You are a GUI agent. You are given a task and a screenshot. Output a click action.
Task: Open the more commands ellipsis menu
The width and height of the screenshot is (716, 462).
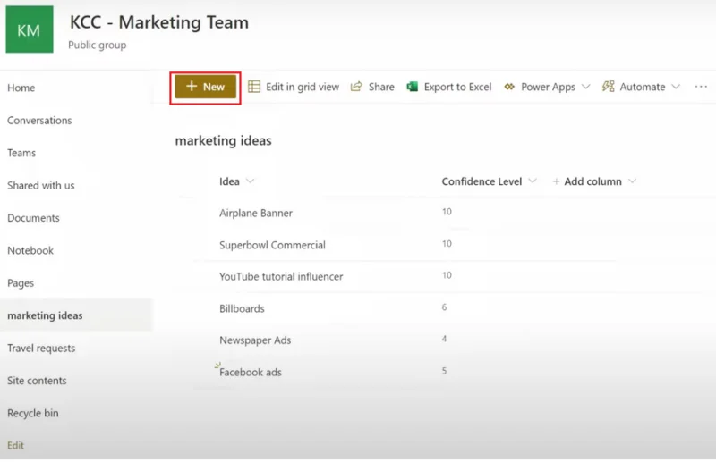coord(701,87)
